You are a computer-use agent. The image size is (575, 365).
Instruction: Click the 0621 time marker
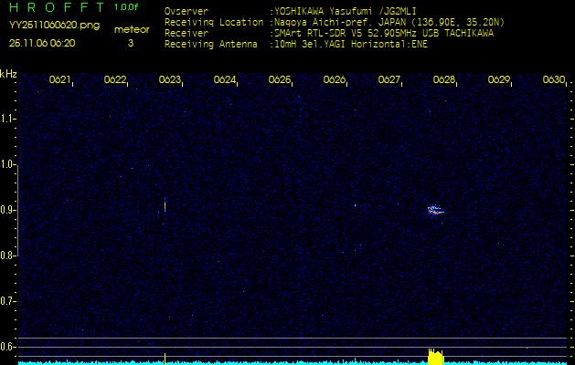click(59, 79)
